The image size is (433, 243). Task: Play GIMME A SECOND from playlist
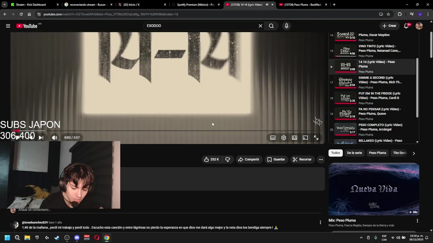point(372,82)
